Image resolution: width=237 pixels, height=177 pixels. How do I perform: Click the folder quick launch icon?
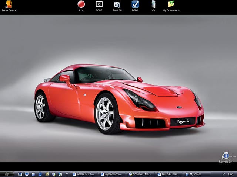pos(33,174)
